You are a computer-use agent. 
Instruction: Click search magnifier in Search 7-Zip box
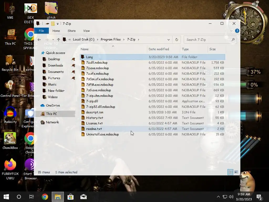pos(233,40)
